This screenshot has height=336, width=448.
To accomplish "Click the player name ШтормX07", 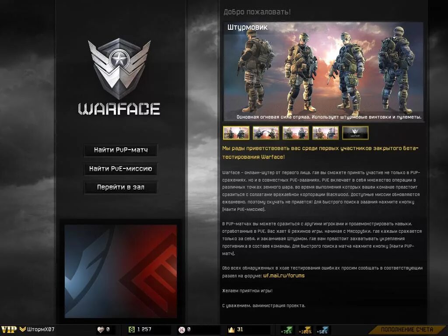I will [x=41, y=329].
